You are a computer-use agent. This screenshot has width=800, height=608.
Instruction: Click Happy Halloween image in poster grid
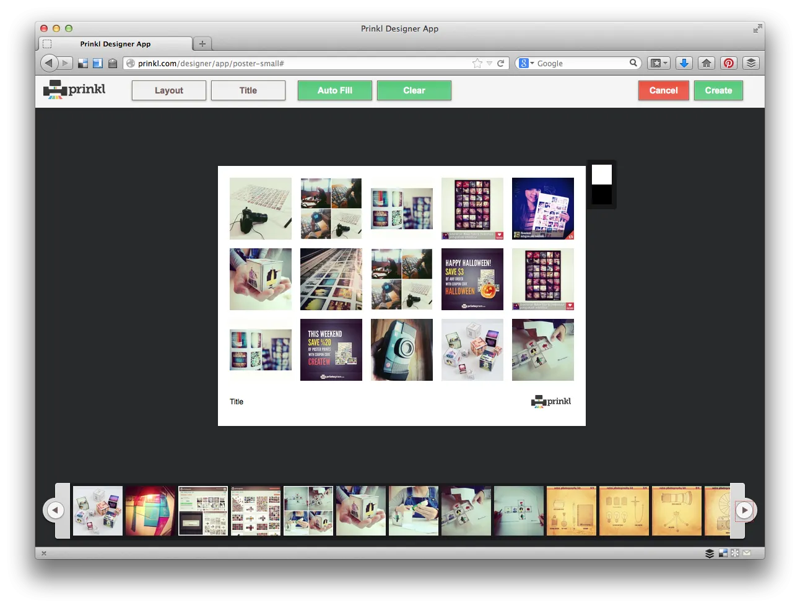pyautogui.click(x=472, y=279)
